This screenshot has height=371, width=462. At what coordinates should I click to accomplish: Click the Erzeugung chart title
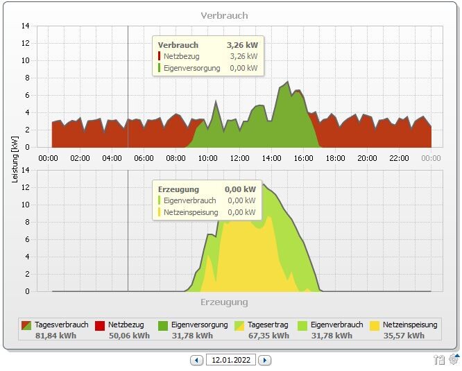tap(224, 302)
